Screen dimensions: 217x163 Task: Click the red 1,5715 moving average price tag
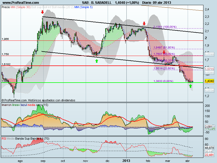coord(209,69)
